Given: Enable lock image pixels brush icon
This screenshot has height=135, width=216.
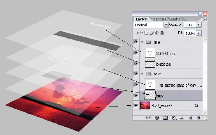Looking at the screenshot, I should click(152, 33).
